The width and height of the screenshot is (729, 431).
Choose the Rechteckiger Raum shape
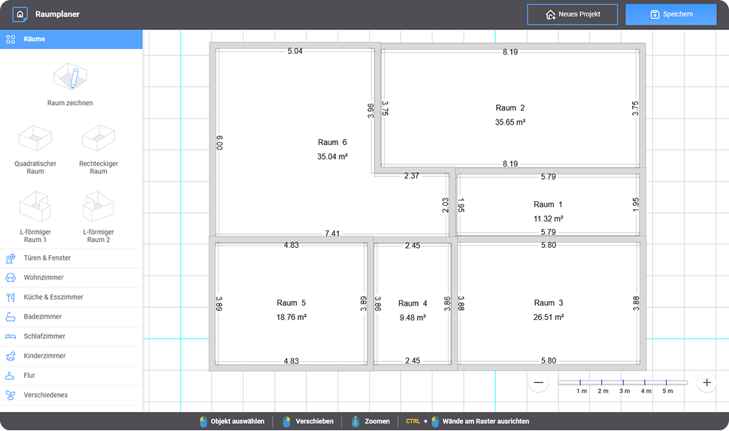(98, 140)
